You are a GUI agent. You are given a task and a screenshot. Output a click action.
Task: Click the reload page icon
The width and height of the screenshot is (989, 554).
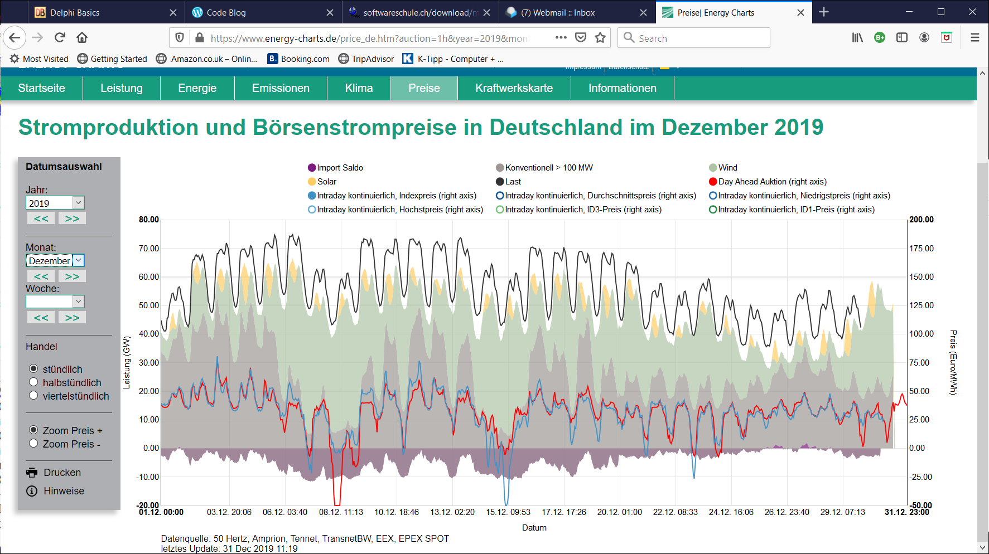[x=59, y=37]
